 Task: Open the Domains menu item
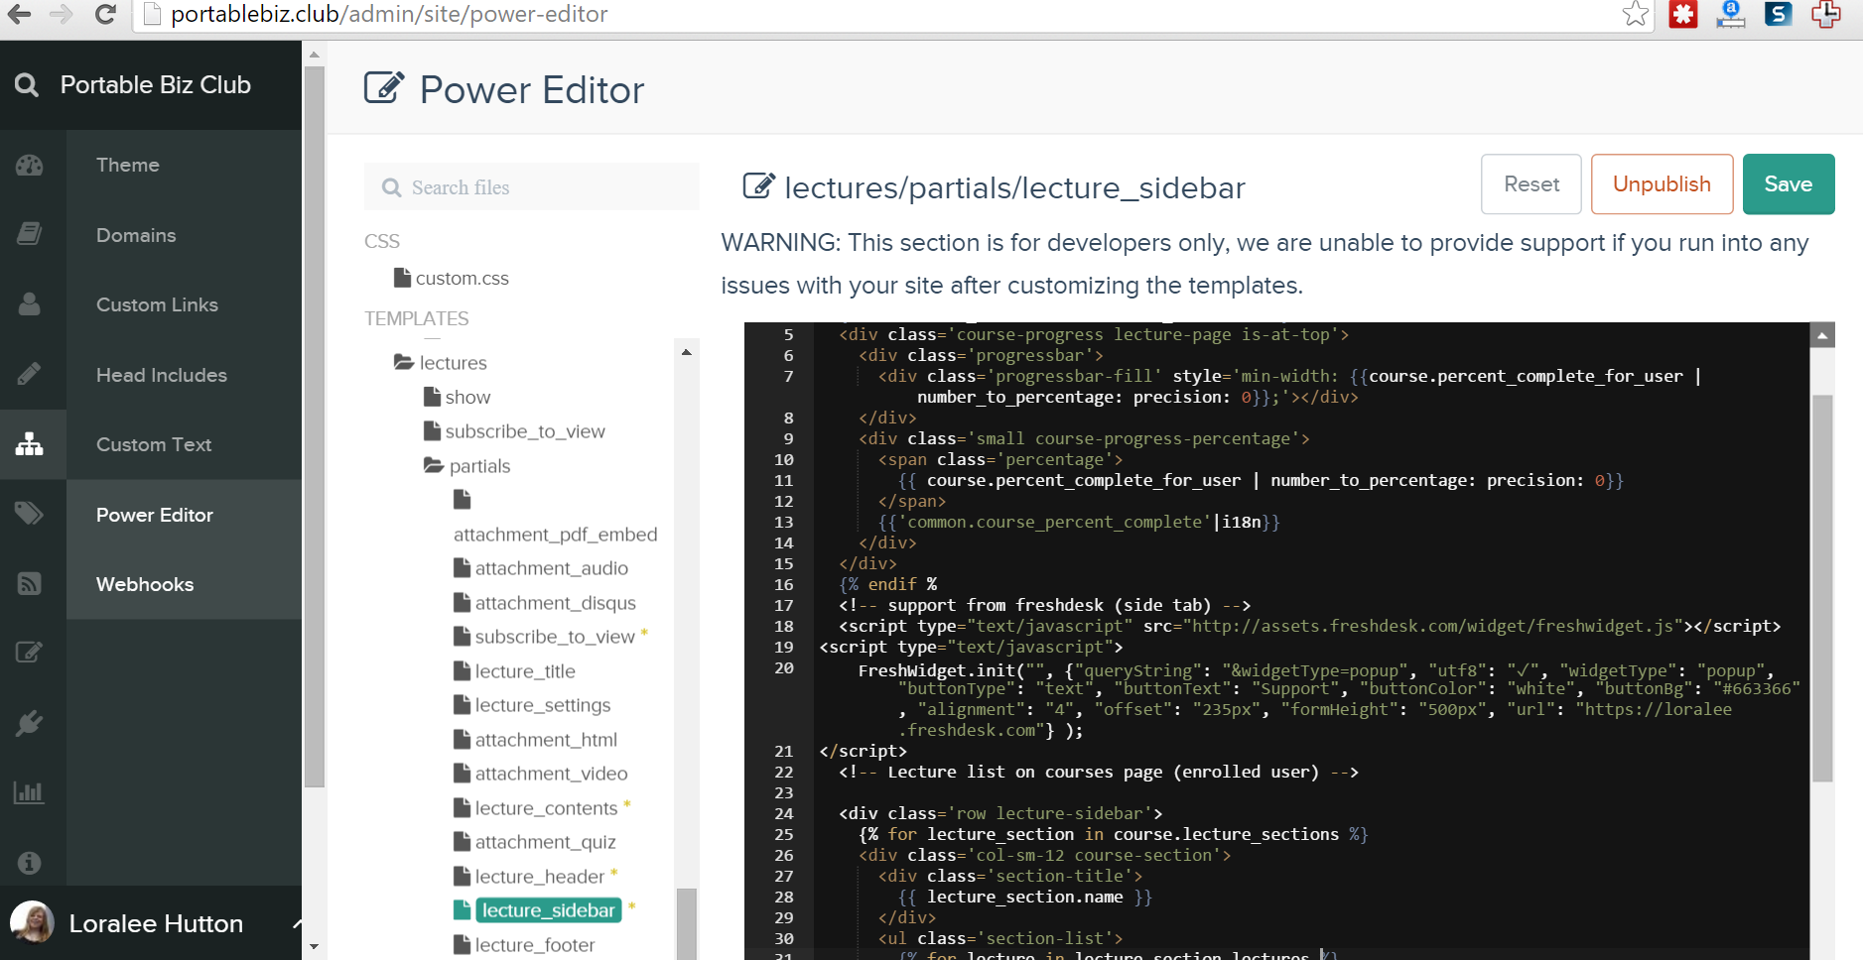[136, 235]
